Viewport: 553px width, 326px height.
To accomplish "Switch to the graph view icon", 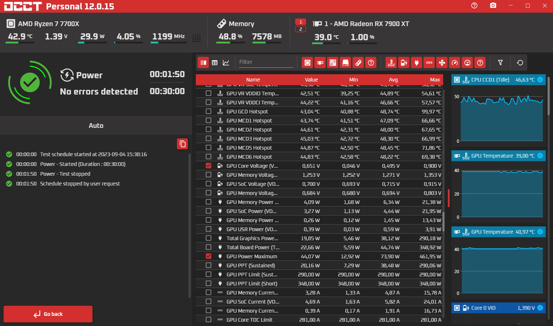I will tap(226, 63).
